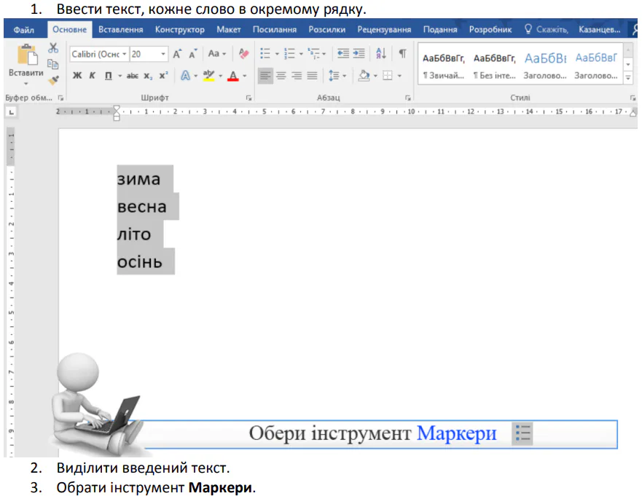Expand the line spacing dropdown
The width and height of the screenshot is (642, 496).
(x=345, y=76)
